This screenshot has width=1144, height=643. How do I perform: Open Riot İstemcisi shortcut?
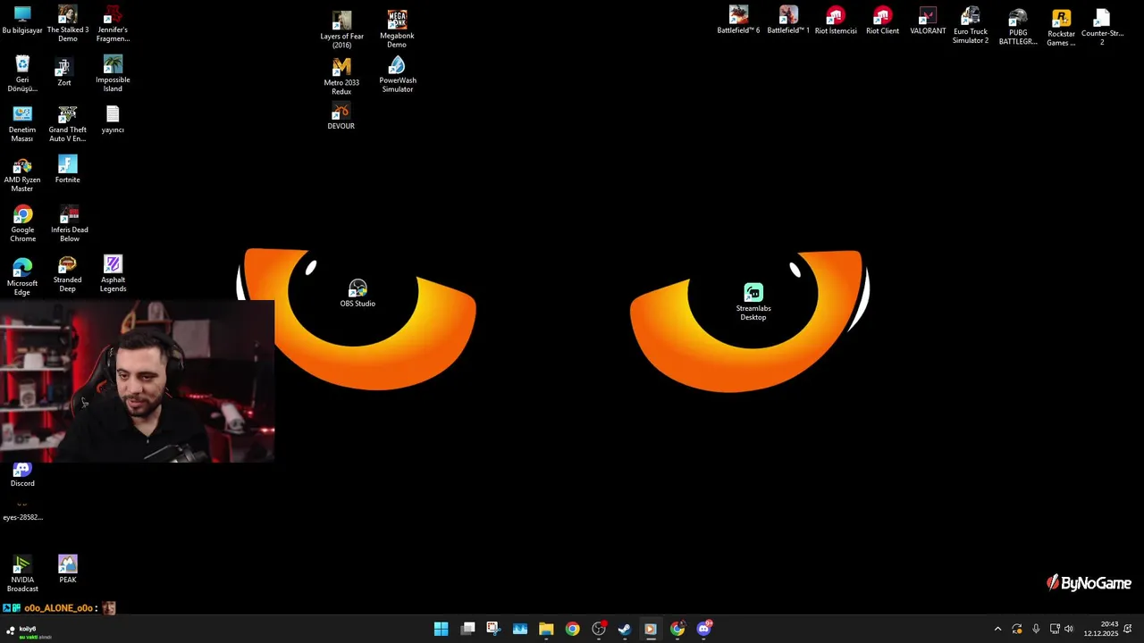pos(836,21)
